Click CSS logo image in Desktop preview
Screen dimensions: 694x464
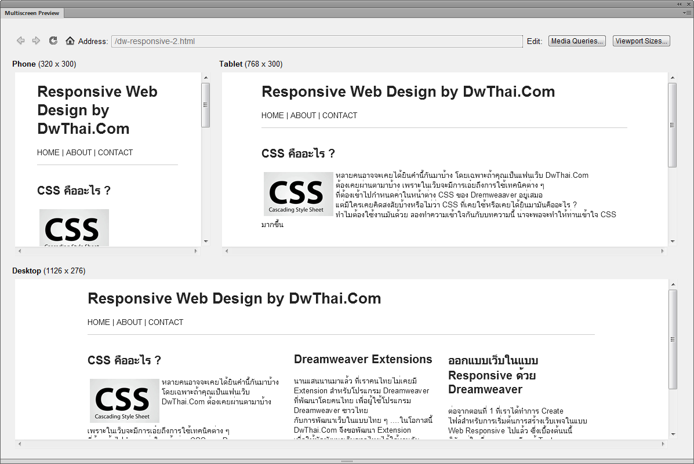125,400
